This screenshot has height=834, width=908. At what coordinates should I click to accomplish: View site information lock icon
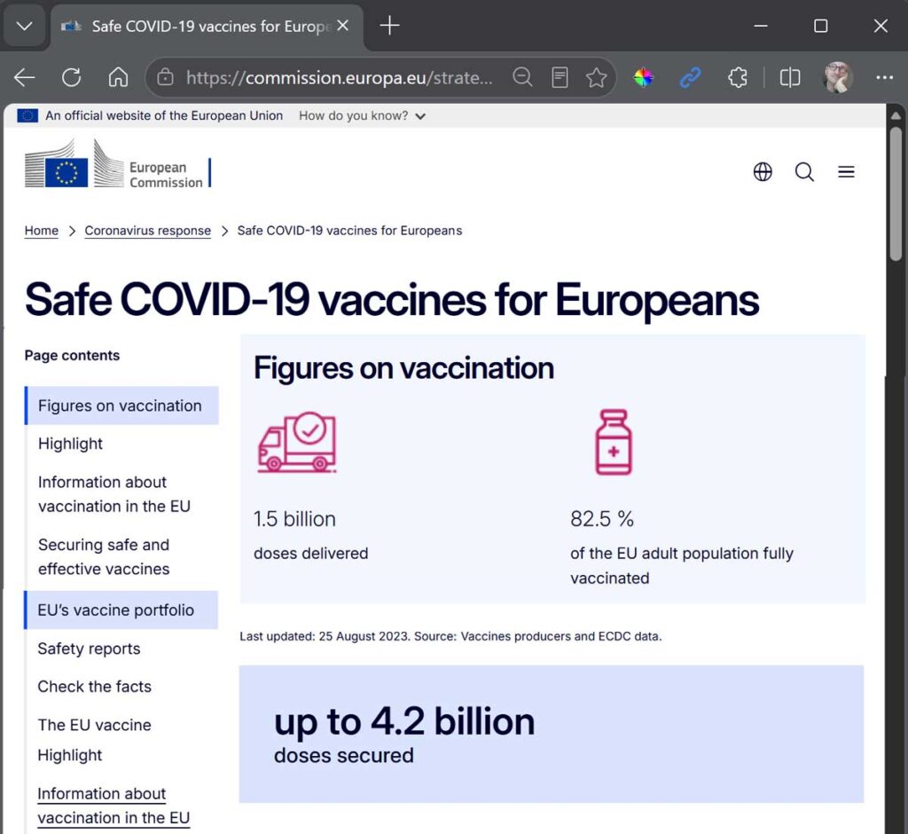click(165, 77)
